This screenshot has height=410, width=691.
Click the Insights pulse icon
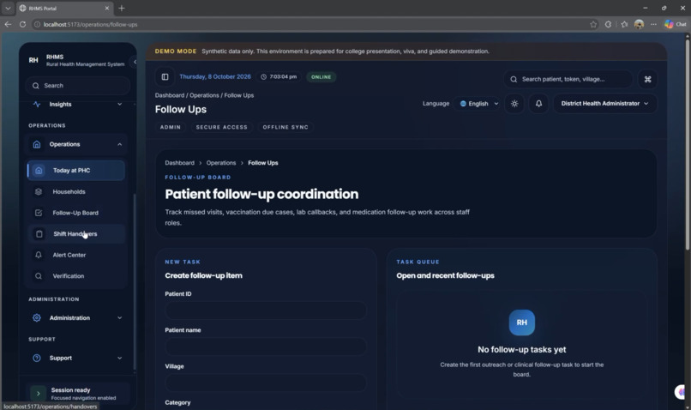tap(37, 104)
